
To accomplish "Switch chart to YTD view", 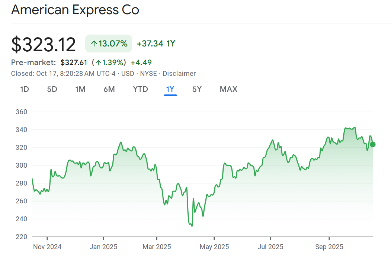I will pyautogui.click(x=140, y=89).
